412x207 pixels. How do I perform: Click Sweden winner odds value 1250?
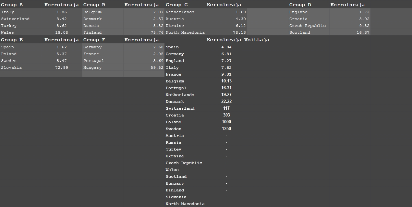pyautogui.click(x=226, y=129)
